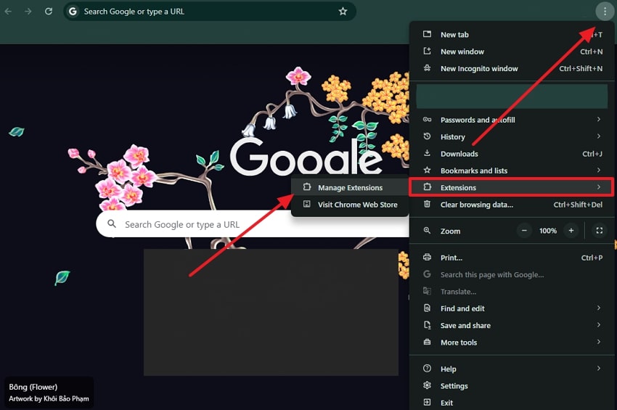Image resolution: width=617 pixels, height=410 pixels.
Task: Click the Google doodle logo
Action: pyautogui.click(x=306, y=156)
